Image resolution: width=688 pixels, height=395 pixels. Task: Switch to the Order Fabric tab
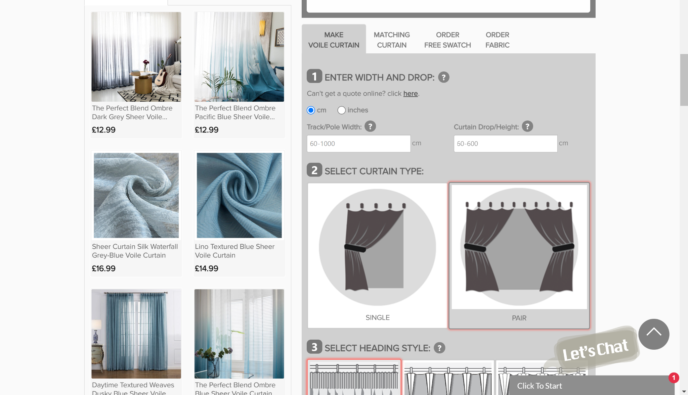(x=497, y=40)
